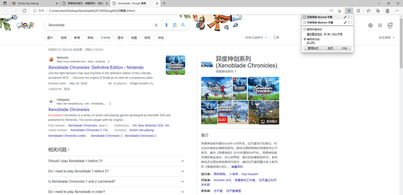Open the collections icon in toolbar

(x=378, y=11)
